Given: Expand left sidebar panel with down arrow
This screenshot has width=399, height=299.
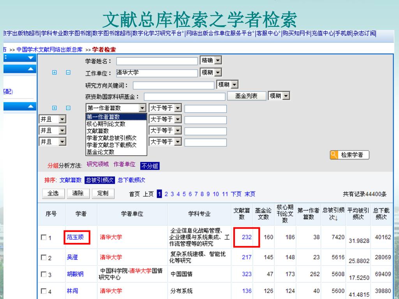Looking at the screenshot, I should (x=31, y=58).
